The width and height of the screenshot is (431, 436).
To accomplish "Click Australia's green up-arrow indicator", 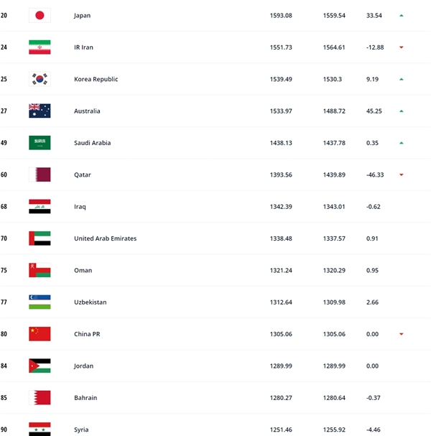I will (402, 111).
